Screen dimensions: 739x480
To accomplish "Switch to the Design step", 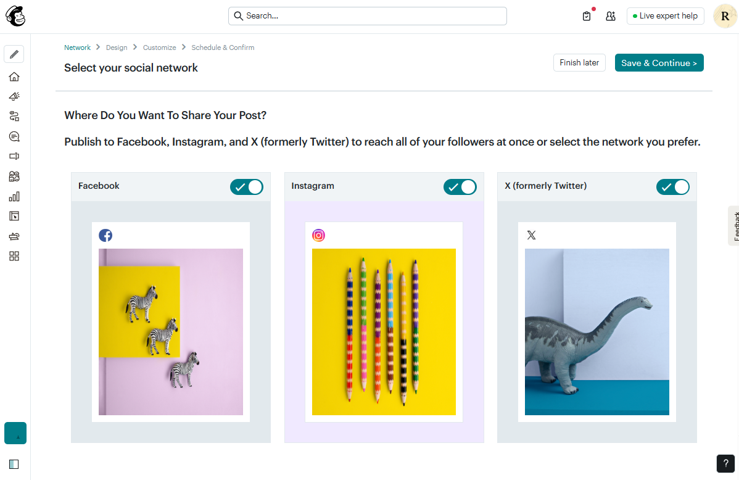I will 117,47.
